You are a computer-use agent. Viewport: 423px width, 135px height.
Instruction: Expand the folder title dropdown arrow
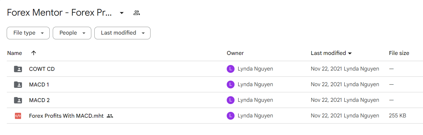pos(122,13)
